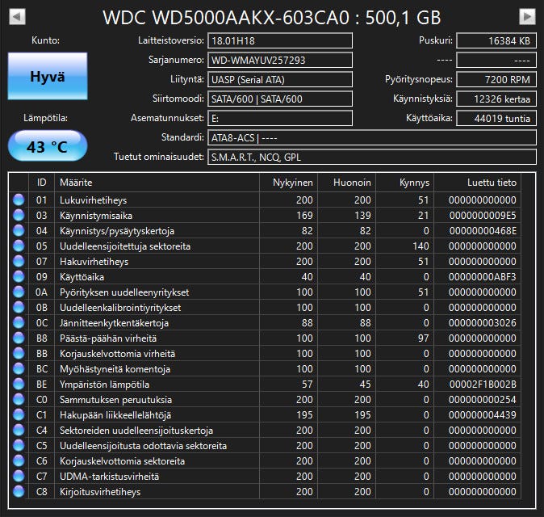This screenshot has width=544, height=517.
Task: Select status orb for Hakuvirhetiheys row
Action: pyautogui.click(x=19, y=262)
